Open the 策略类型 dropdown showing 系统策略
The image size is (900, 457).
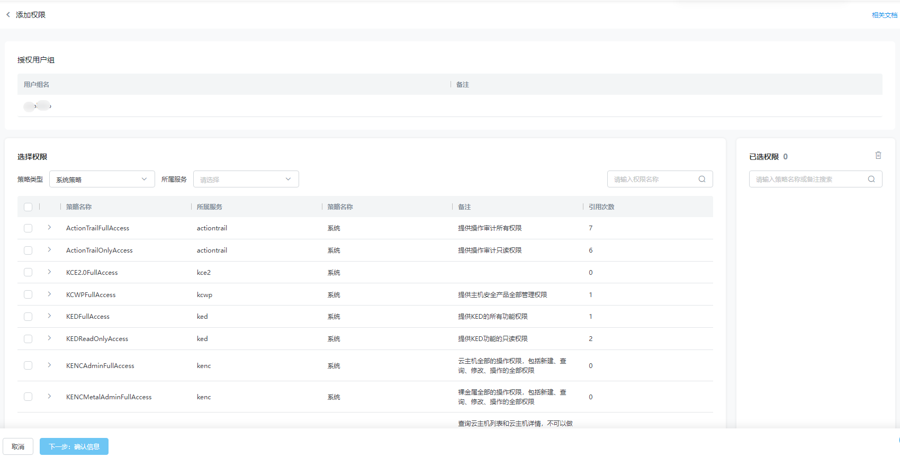coord(102,180)
